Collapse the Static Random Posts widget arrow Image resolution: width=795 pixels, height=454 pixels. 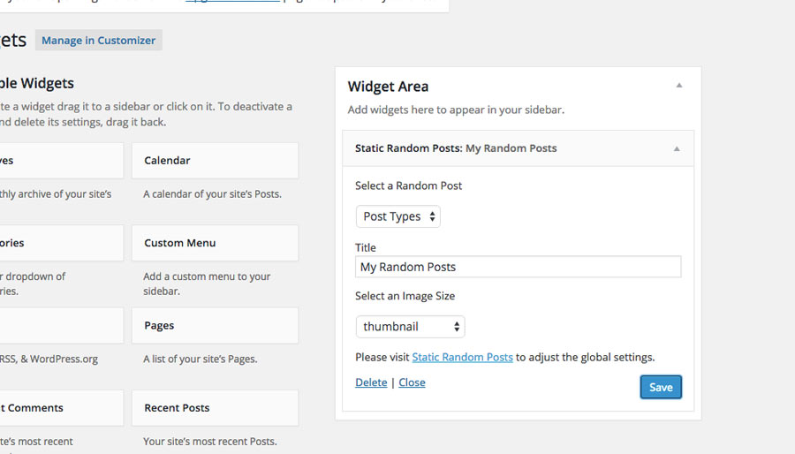point(677,149)
